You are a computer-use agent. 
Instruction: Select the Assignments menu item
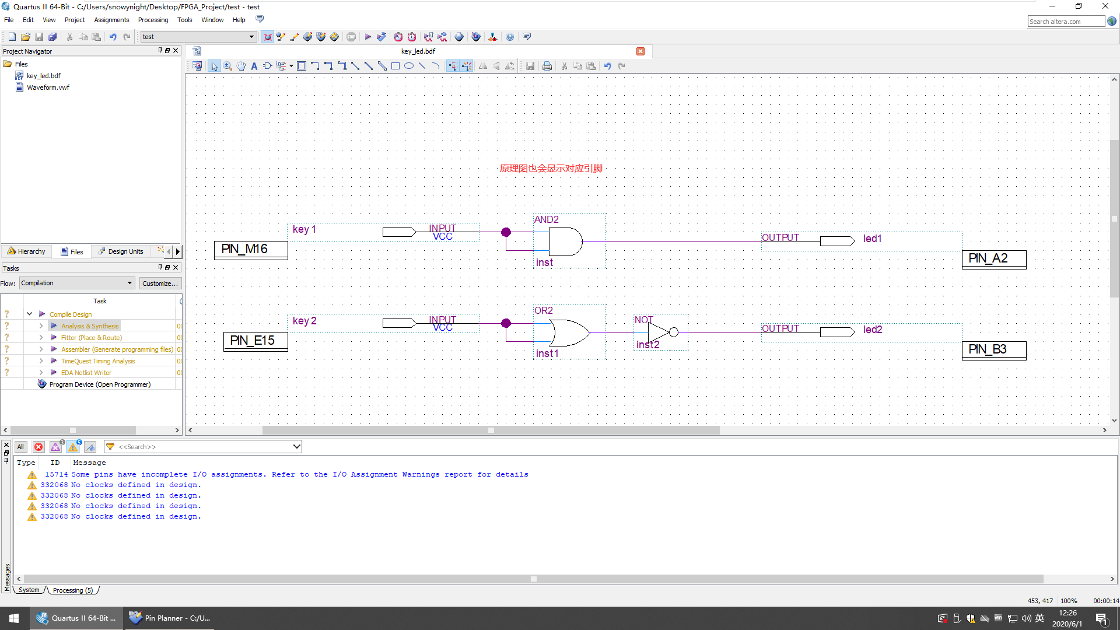click(x=111, y=19)
